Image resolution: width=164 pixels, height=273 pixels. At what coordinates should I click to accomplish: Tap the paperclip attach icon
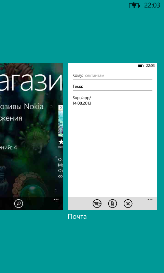(x=113, y=203)
